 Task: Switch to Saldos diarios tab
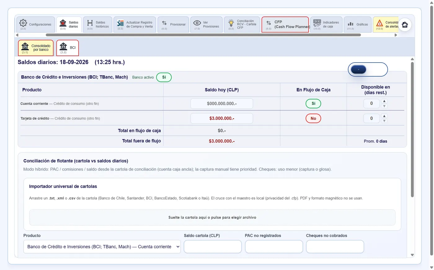point(69,24)
